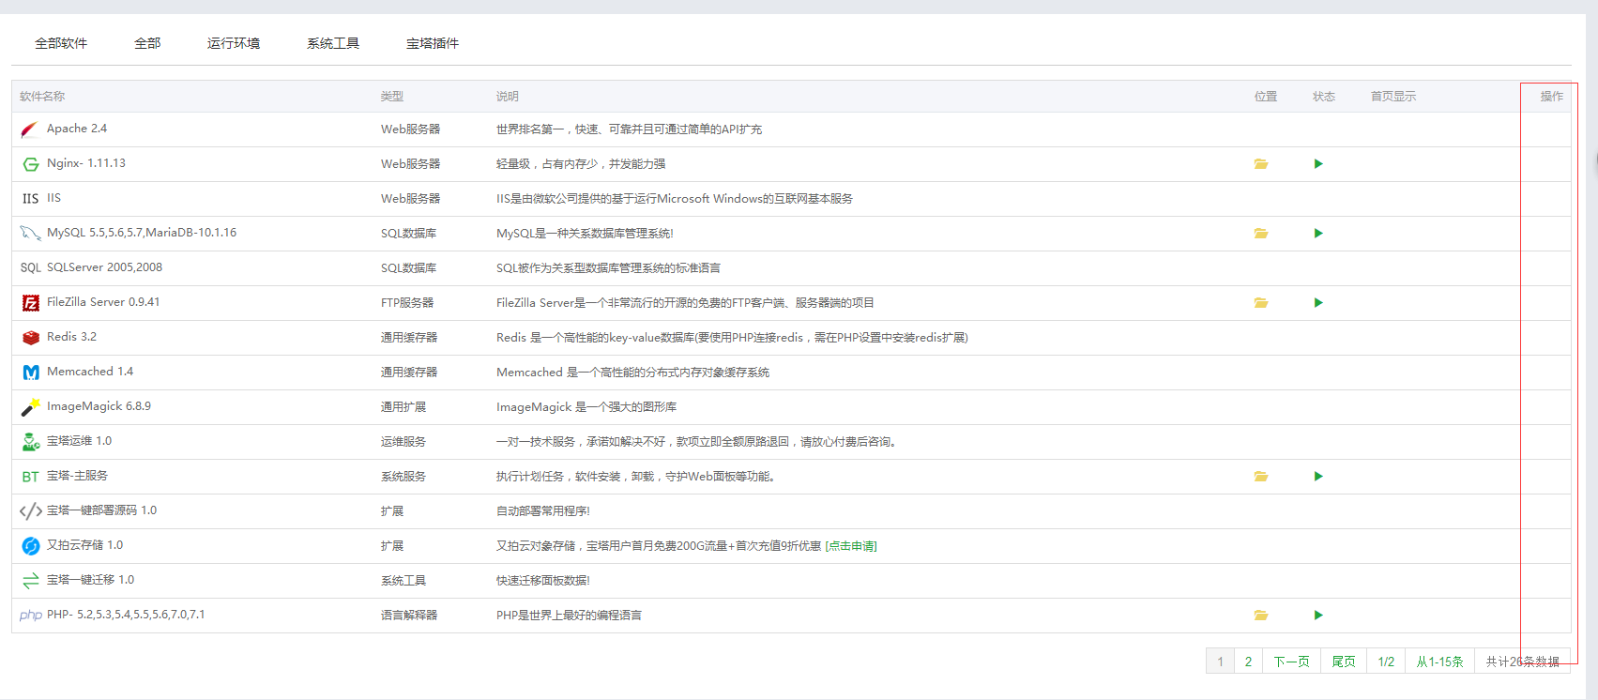The height and width of the screenshot is (700, 1598).
Task: Click the 位置 column header
Action: point(1266,97)
